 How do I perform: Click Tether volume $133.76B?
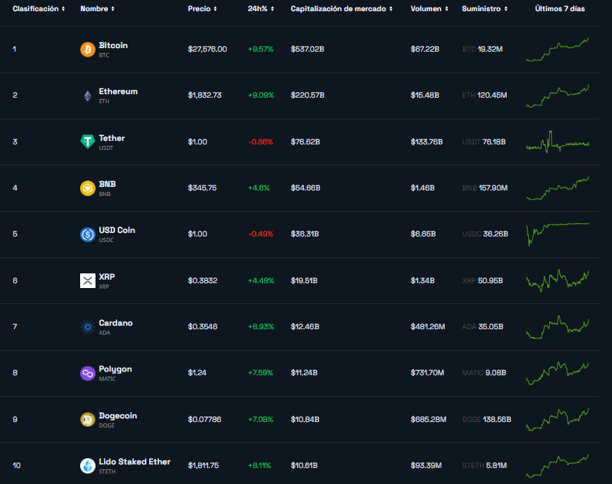pos(427,142)
